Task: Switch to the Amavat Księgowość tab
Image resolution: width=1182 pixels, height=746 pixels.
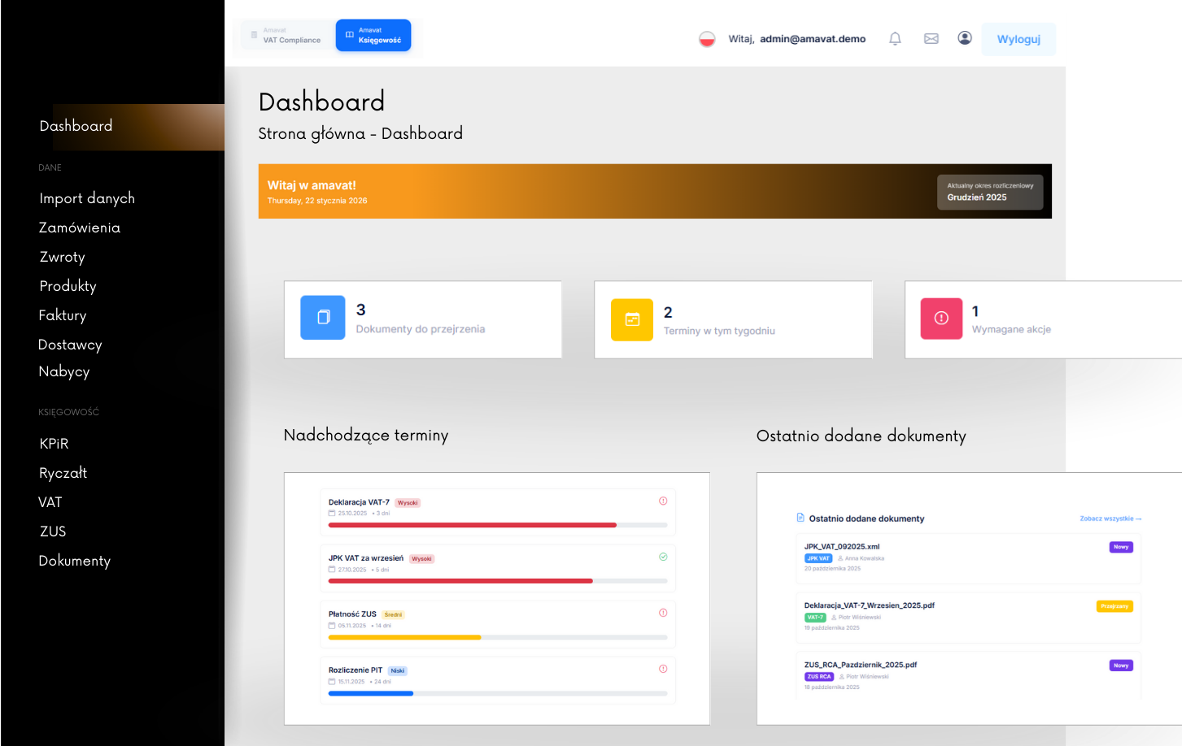Action: 373,36
